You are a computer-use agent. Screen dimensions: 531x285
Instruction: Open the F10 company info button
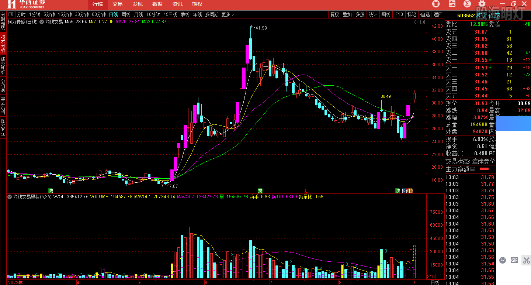click(x=399, y=15)
